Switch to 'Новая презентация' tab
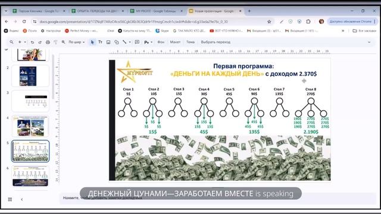 pyautogui.click(x=216, y=11)
